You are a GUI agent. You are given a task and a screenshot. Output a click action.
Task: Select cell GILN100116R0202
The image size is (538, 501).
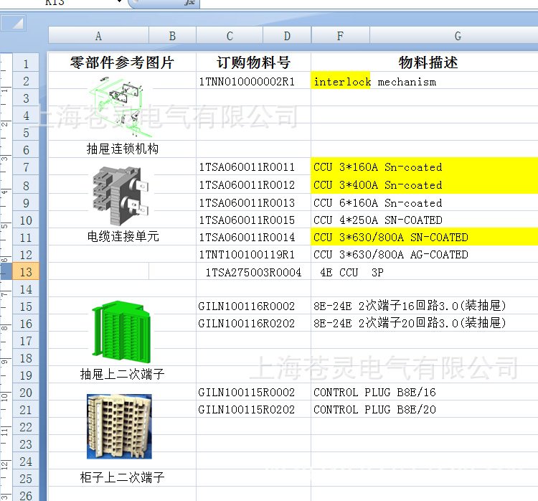[247, 324]
